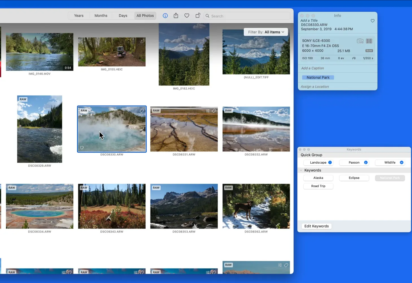
Task: Apply the Eclipse keyword
Action: pyautogui.click(x=354, y=178)
